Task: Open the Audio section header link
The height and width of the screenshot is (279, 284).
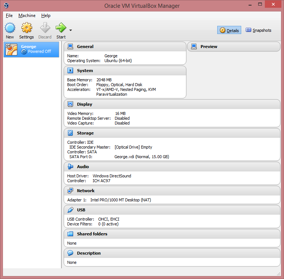Action: click(83, 167)
